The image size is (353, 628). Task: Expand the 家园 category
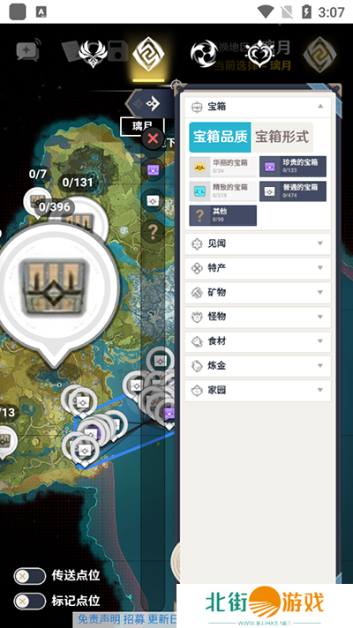click(x=258, y=390)
